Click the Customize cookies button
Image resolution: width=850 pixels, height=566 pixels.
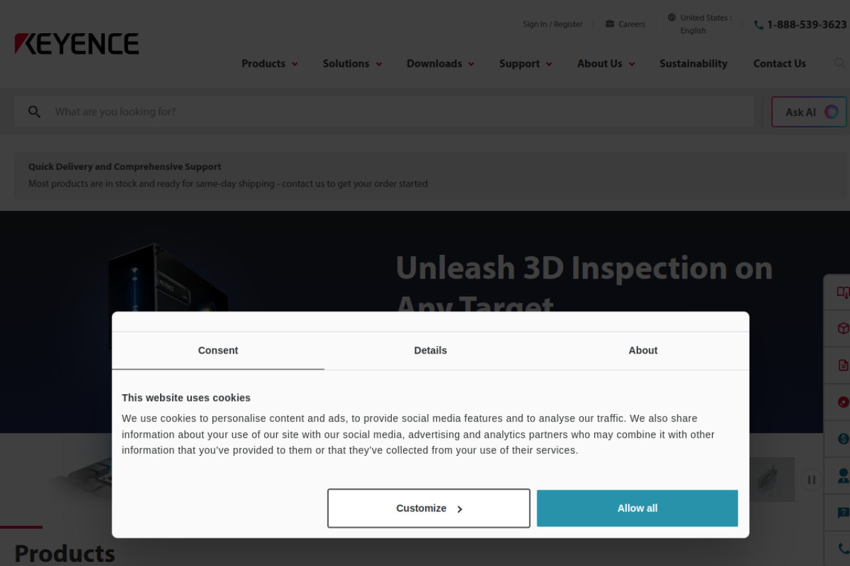click(x=428, y=508)
